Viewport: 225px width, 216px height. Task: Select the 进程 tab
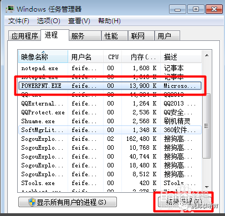(55, 35)
